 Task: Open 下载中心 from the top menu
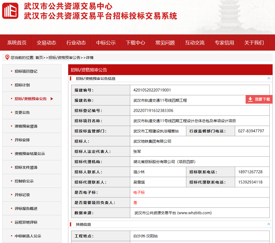(135, 43)
